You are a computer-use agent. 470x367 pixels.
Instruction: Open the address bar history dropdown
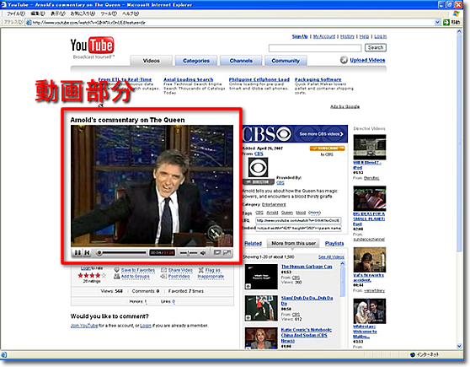coord(437,22)
